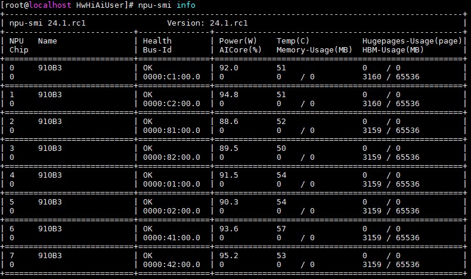Image resolution: width=471 pixels, height=279 pixels.
Task: Click the 'Health' column header
Action: coord(157,41)
